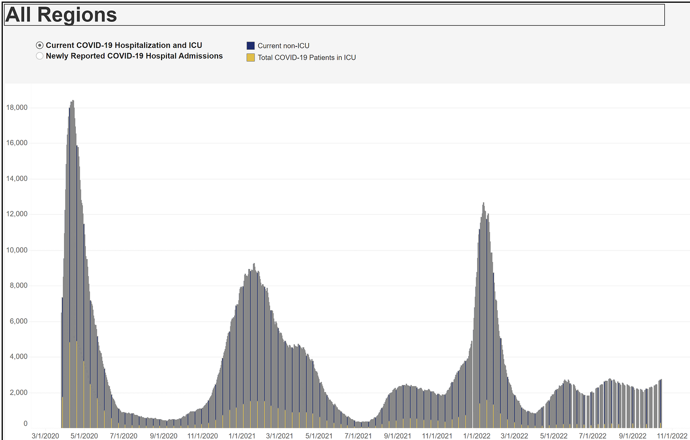Click the 5/1/2022 x-axis date label

tap(554, 436)
